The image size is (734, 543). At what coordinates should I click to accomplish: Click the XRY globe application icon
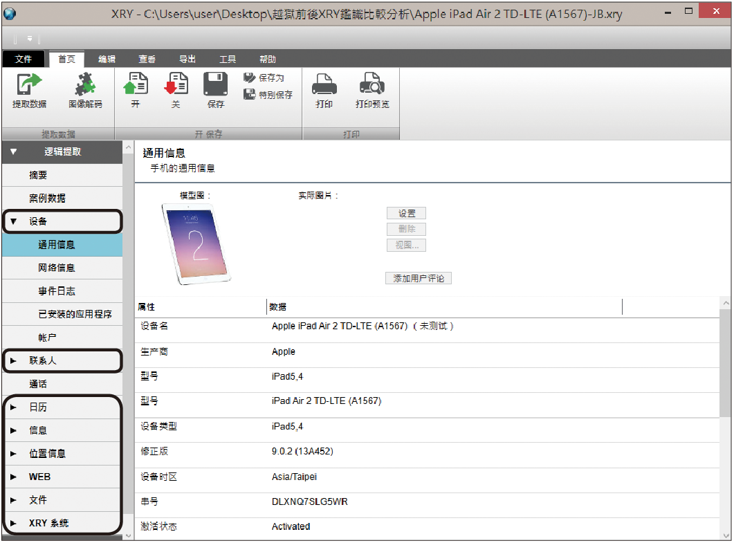(10, 14)
